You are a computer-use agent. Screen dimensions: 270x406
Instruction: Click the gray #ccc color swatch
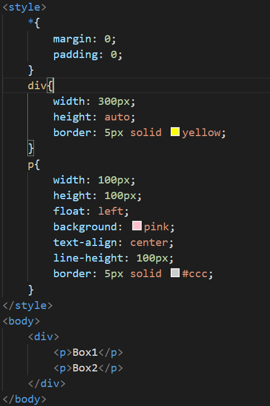tap(175, 273)
